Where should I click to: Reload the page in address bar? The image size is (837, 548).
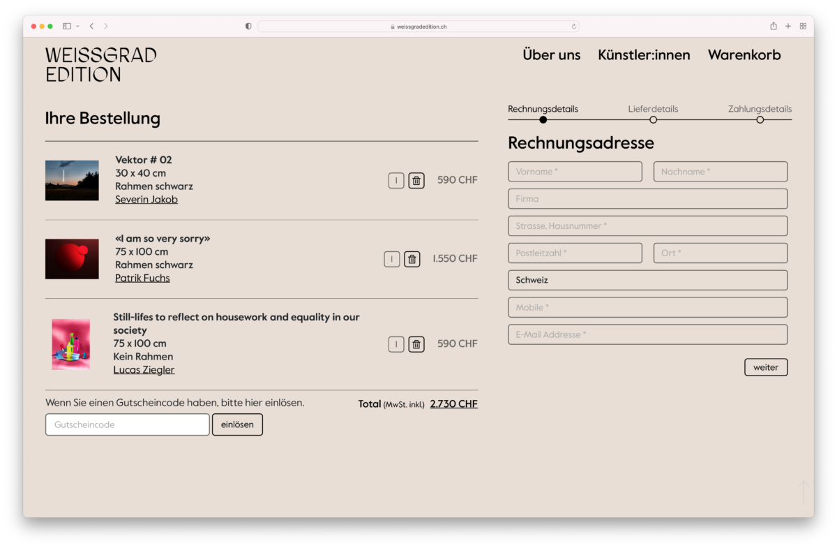coord(574,27)
